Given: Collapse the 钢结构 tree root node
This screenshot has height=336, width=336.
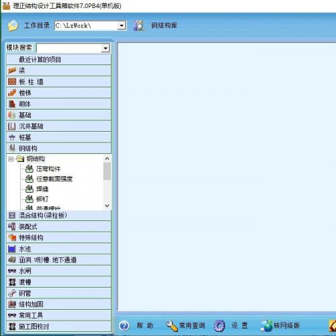Looking at the screenshot, I should tap(11, 159).
